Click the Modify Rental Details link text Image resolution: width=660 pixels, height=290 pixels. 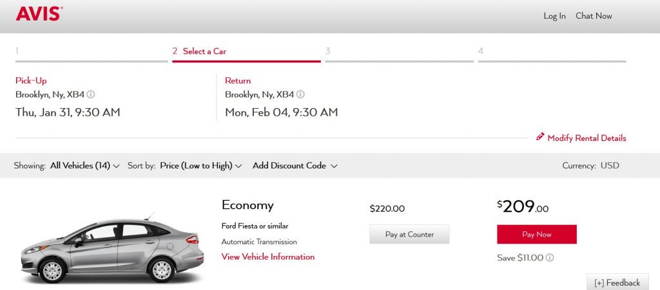tap(587, 138)
